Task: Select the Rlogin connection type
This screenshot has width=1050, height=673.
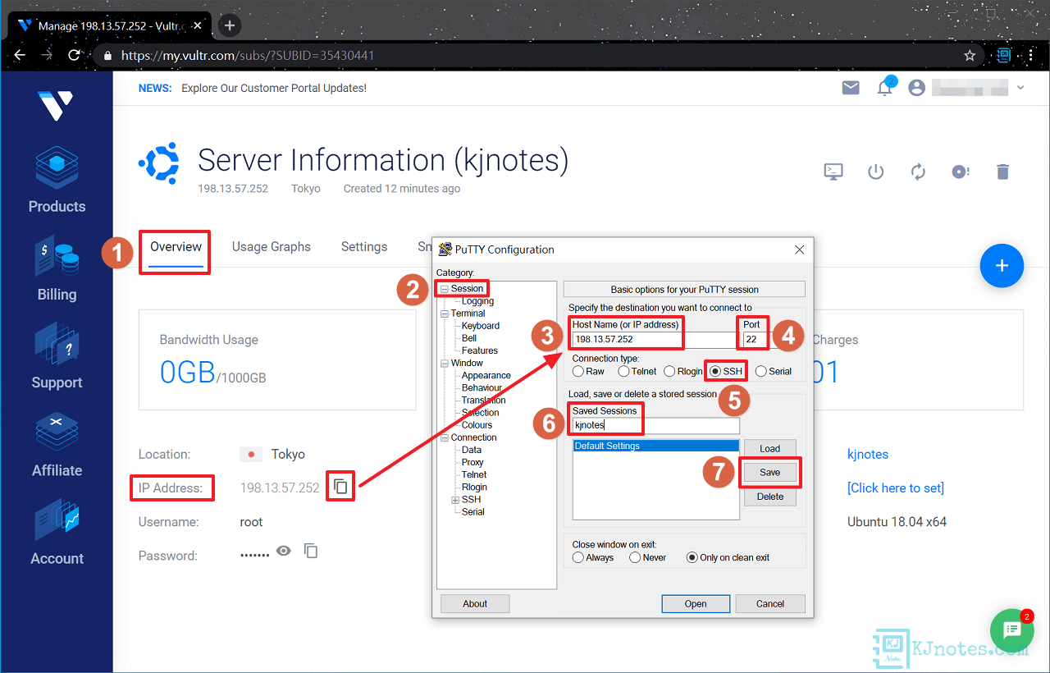Action: click(x=669, y=371)
